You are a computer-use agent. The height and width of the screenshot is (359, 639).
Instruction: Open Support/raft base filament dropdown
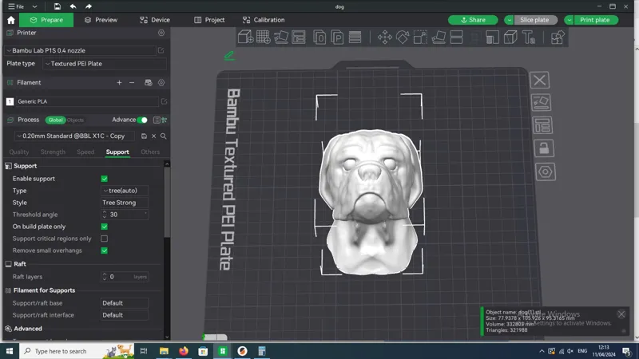[125, 303]
